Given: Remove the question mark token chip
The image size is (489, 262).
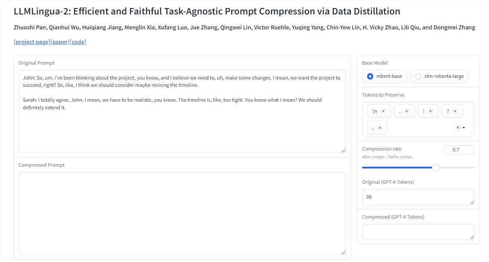Looking at the screenshot, I should click(455, 111).
